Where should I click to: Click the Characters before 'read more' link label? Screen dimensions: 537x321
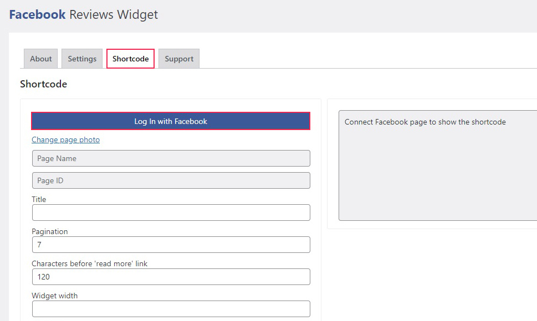89,263
